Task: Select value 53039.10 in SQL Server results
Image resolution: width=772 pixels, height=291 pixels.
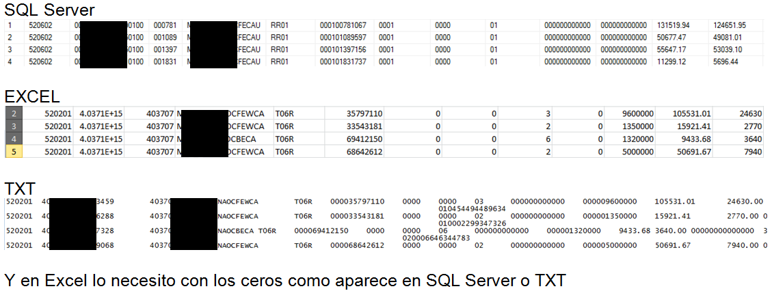Action: [728, 50]
